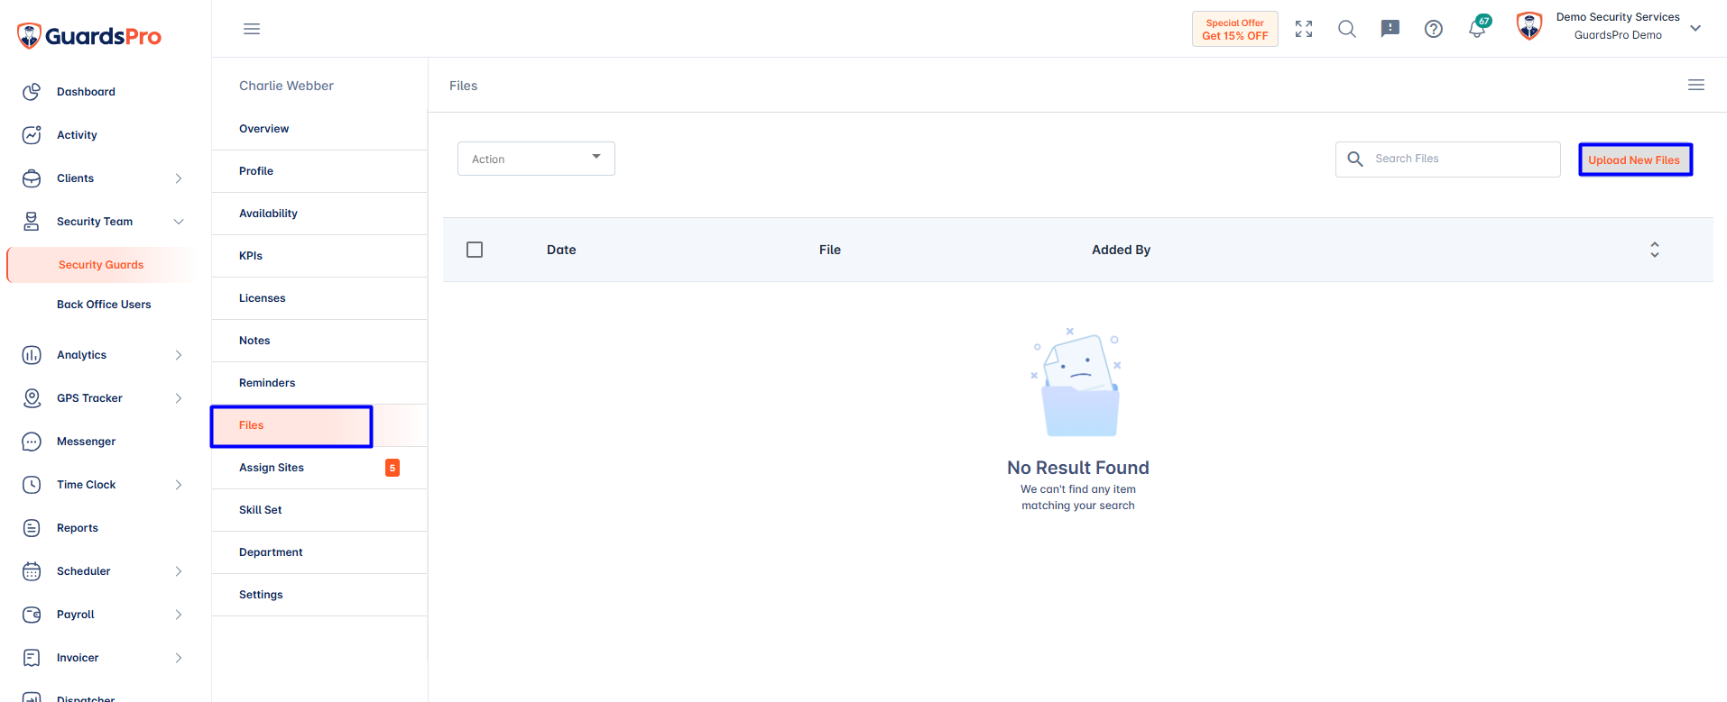Open the feedback message icon in header

point(1390,29)
